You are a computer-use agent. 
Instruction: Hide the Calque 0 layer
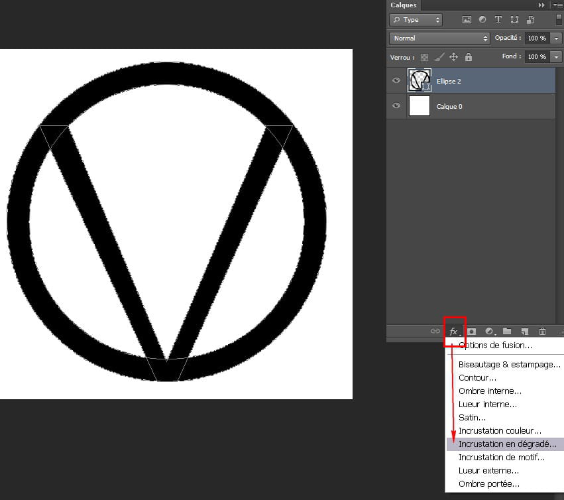[x=396, y=105]
